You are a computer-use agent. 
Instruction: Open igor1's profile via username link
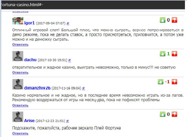(x=29, y=23)
